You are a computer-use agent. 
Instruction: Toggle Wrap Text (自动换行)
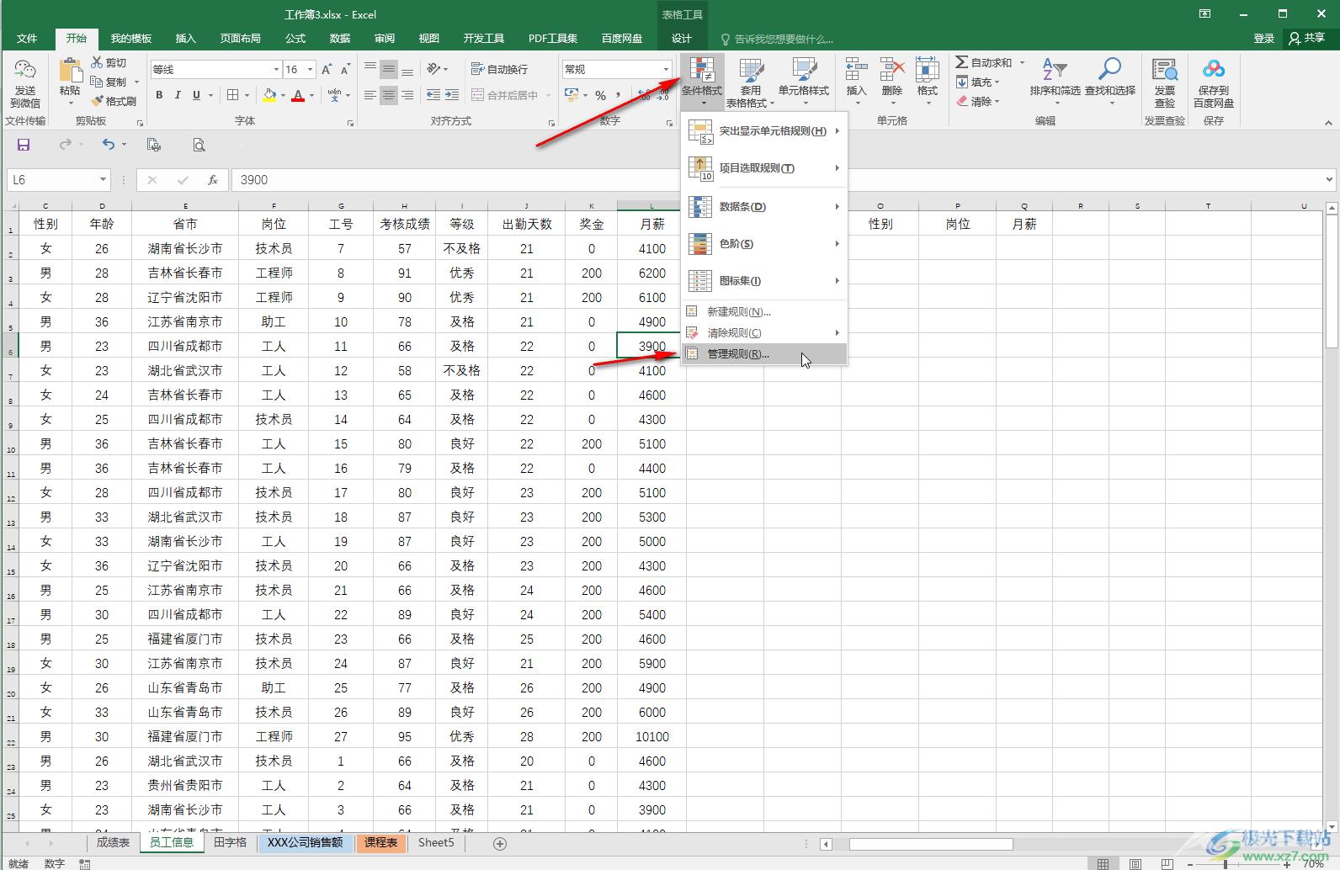(499, 69)
